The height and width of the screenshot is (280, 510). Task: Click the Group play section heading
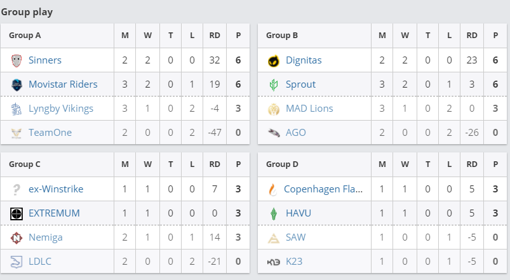(27, 12)
